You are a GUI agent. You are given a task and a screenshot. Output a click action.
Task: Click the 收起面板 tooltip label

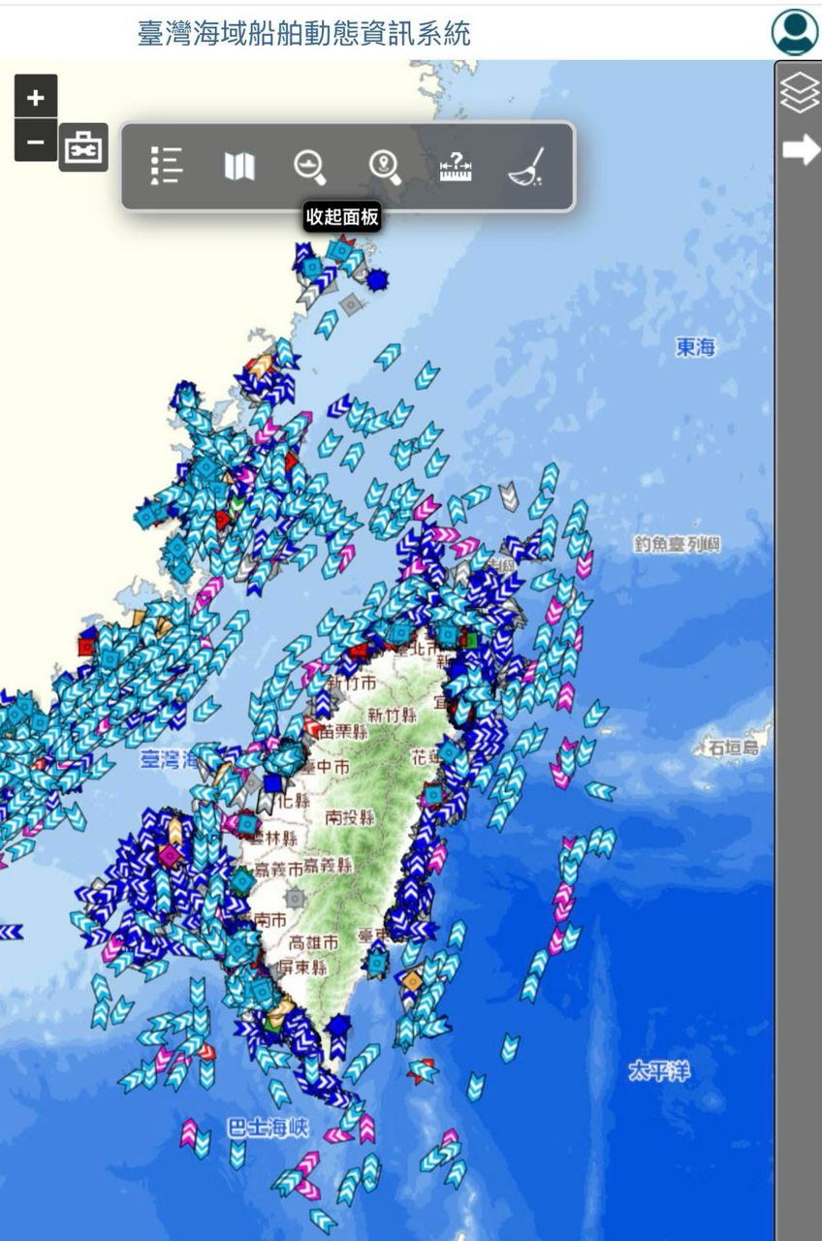[341, 217]
